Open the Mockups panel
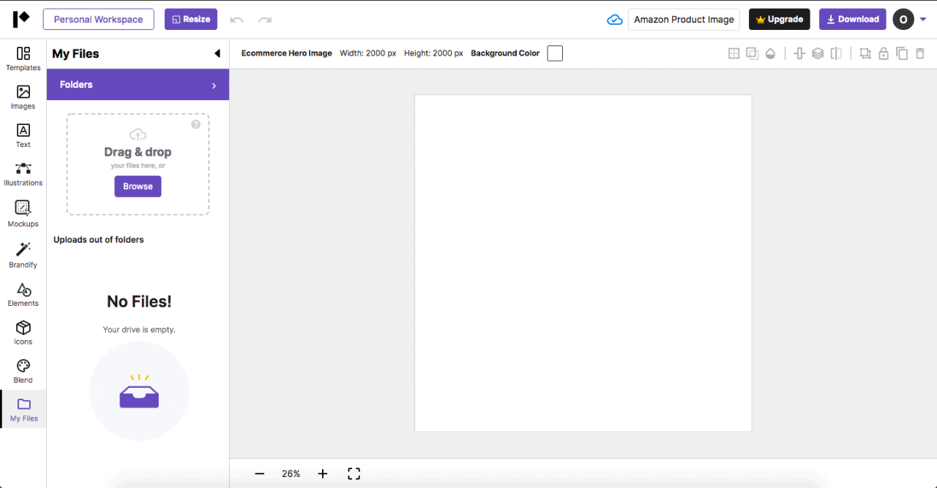The image size is (937, 488). tap(23, 214)
